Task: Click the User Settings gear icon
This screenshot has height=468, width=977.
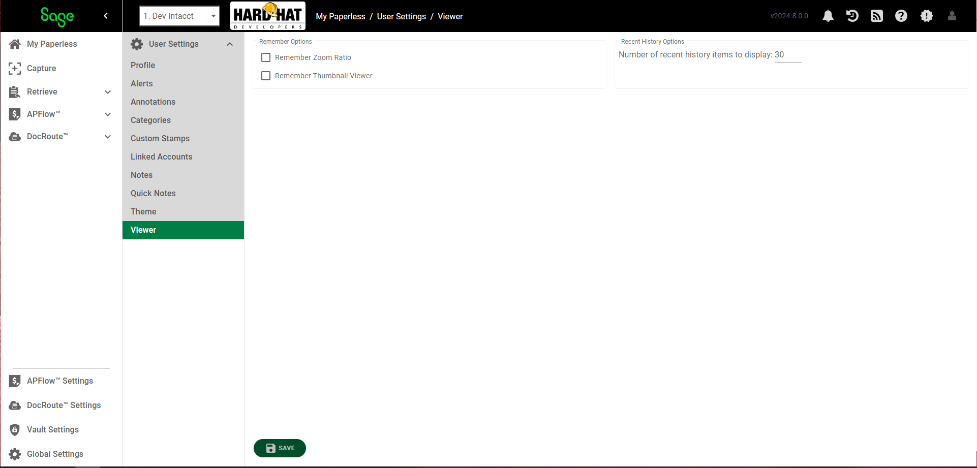Action: pyautogui.click(x=137, y=44)
